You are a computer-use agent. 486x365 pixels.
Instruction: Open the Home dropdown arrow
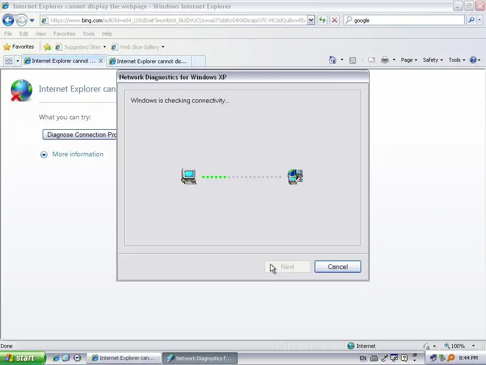click(342, 60)
